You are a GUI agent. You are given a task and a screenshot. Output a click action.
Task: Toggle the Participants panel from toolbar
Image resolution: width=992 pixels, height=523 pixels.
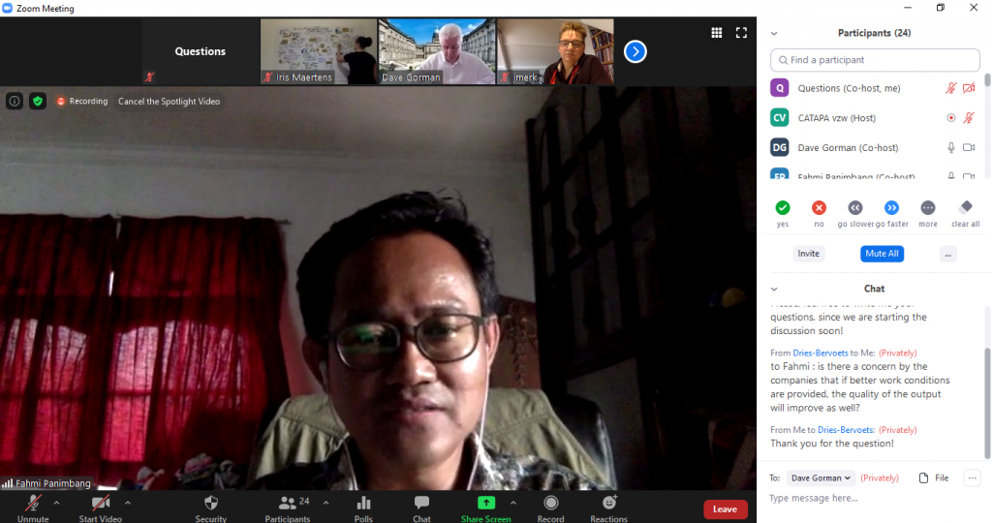288,508
